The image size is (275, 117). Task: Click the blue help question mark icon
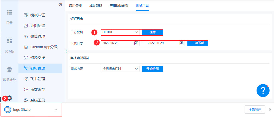(x=263, y=91)
